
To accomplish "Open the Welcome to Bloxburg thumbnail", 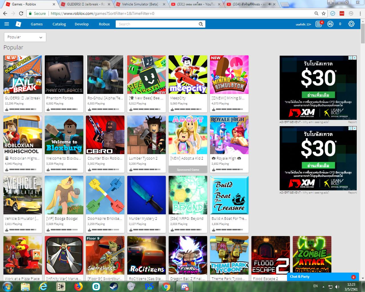I will pyautogui.click(x=64, y=135).
